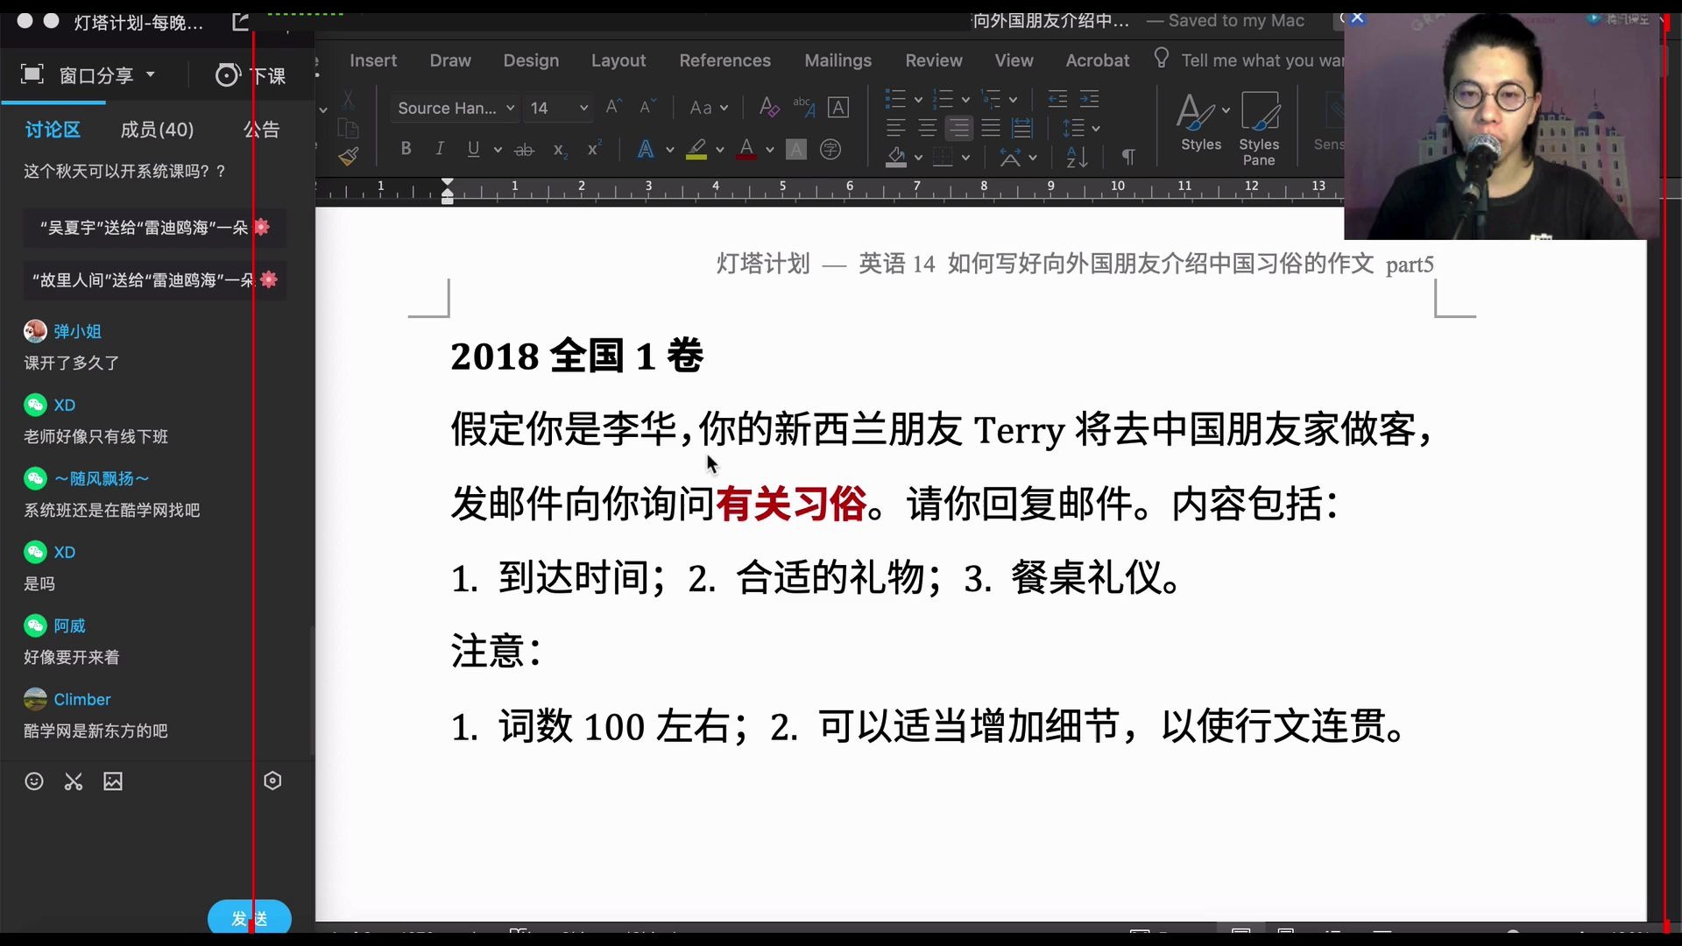Expand the font size dropdown

pos(583,106)
